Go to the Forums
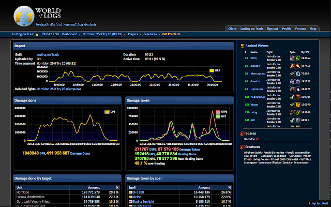The image size is (331, 207). tap(300, 29)
